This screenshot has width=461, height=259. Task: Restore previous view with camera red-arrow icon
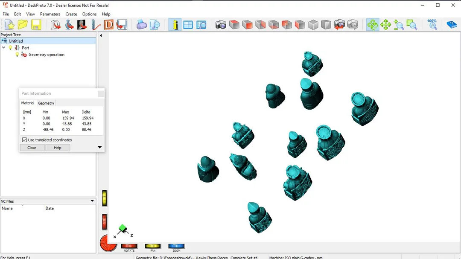[339, 25]
